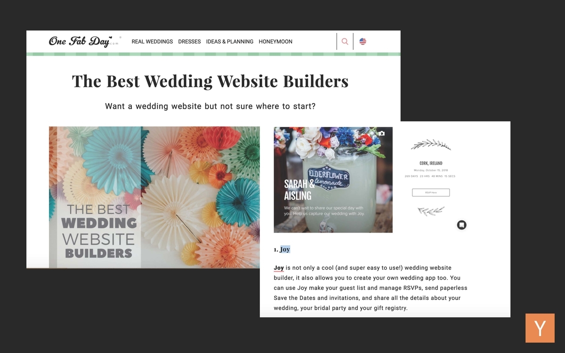Screen dimensions: 565x353
Task: Click the highlighted Joy heading
Action: click(x=285, y=249)
